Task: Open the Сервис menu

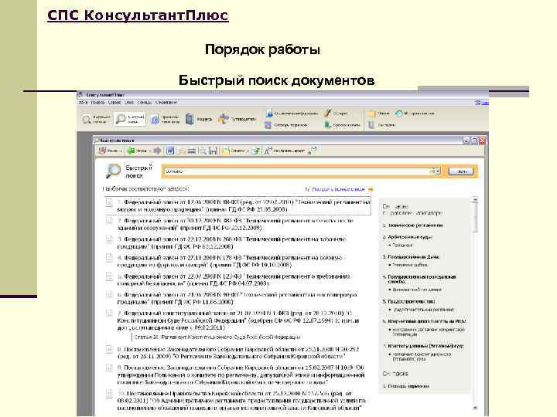Action: pos(114,103)
